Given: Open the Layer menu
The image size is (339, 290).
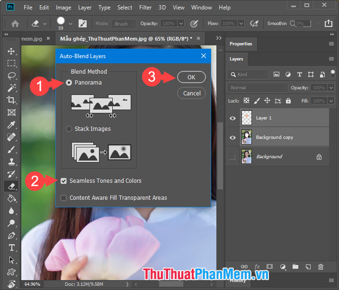Looking at the screenshot, I should (x=85, y=8).
